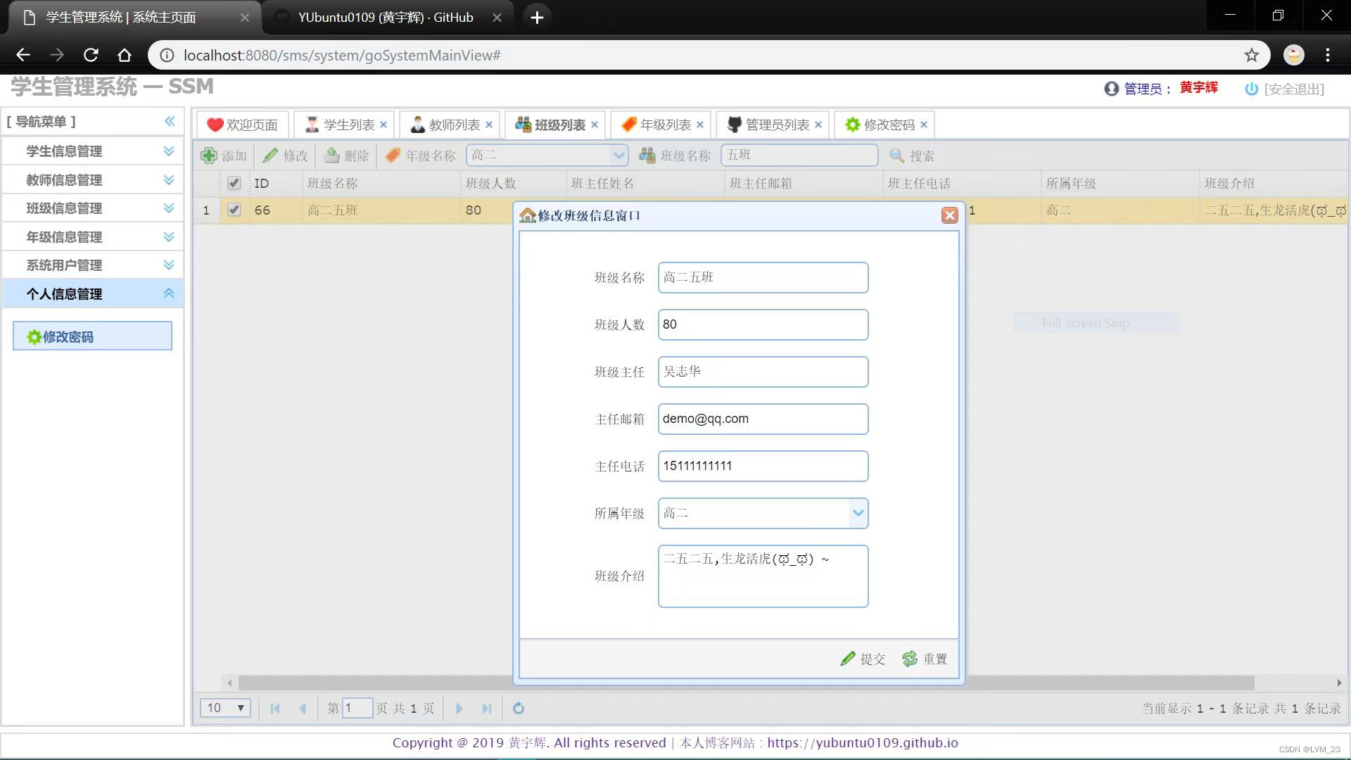Click the pagination refresh icon
Viewport: 1351px width, 760px height.
(x=519, y=709)
